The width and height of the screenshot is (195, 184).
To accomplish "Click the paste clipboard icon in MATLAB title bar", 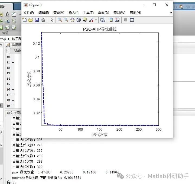I will pos(181,6).
